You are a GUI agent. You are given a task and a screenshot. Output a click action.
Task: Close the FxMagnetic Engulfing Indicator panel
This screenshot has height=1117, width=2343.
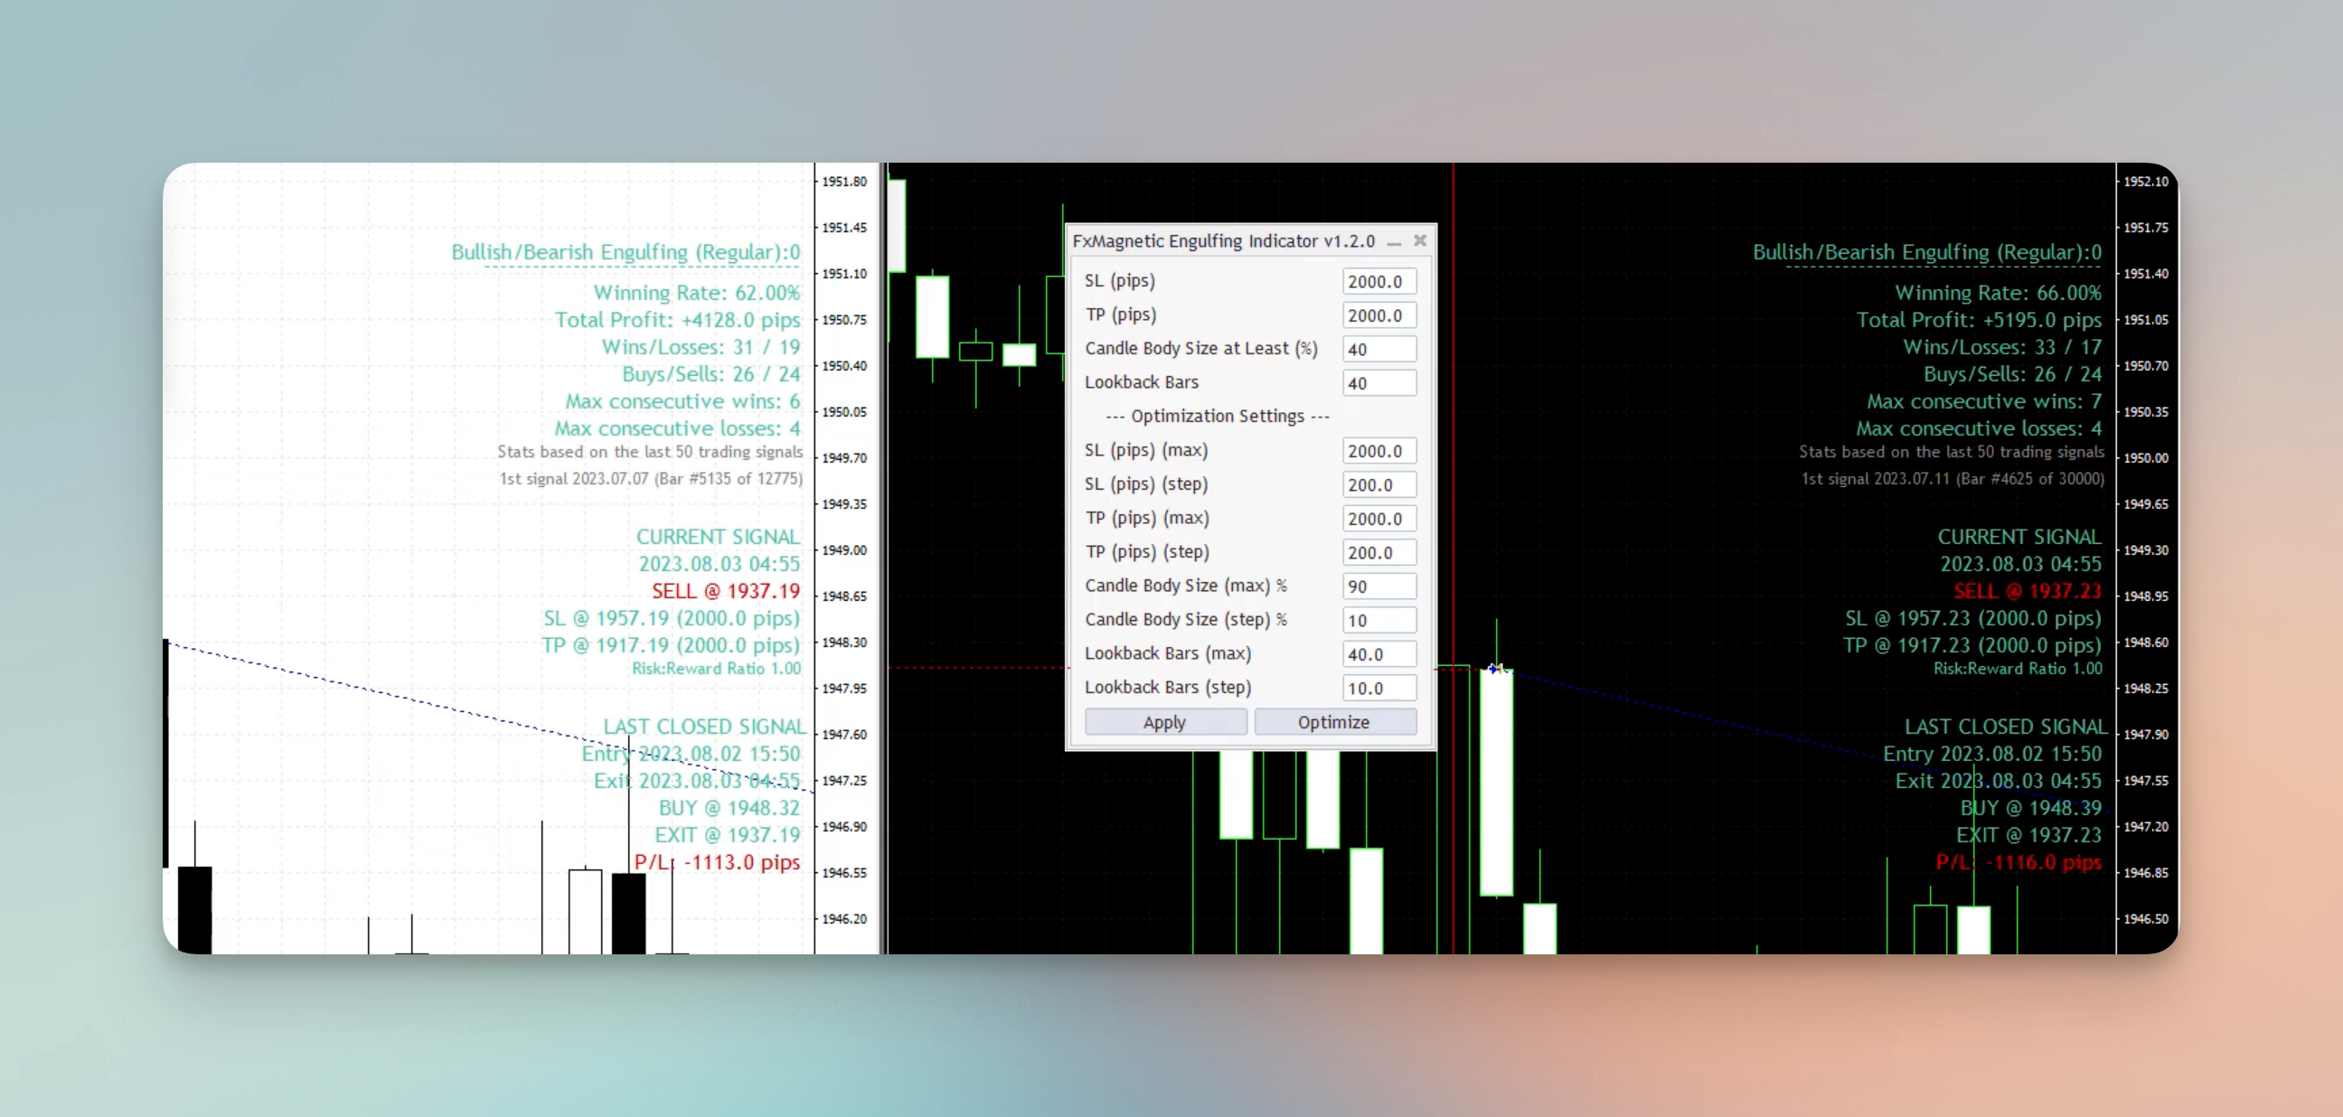pos(1420,241)
